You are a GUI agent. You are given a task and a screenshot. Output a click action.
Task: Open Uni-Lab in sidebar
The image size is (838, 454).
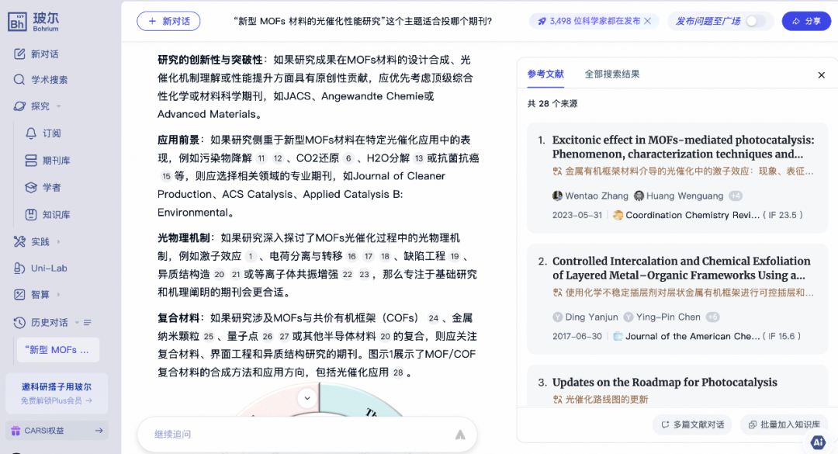pyautogui.click(x=40, y=269)
